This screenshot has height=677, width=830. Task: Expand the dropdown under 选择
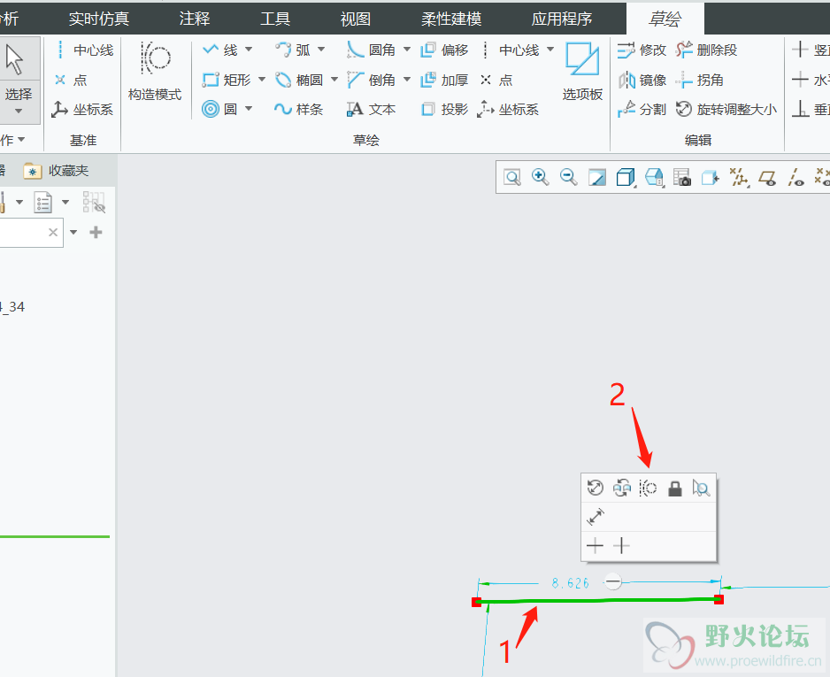(x=19, y=112)
